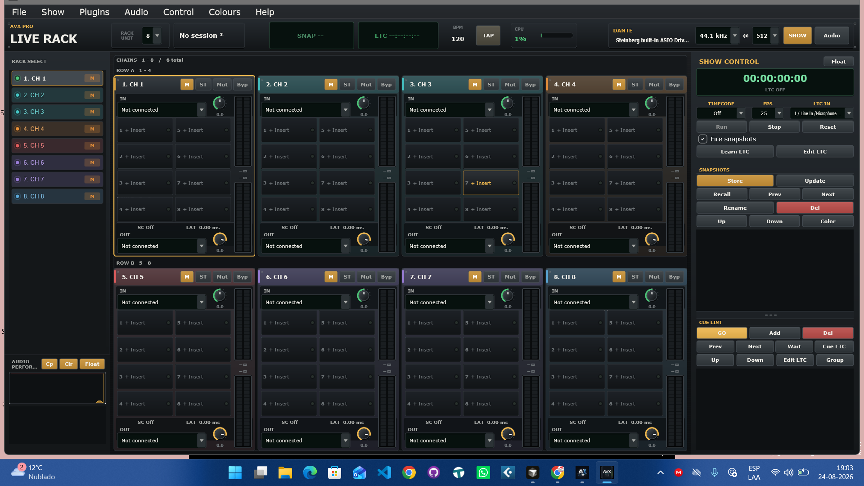Open the volume tray control
The height and width of the screenshot is (486, 864).
pyautogui.click(x=788, y=472)
